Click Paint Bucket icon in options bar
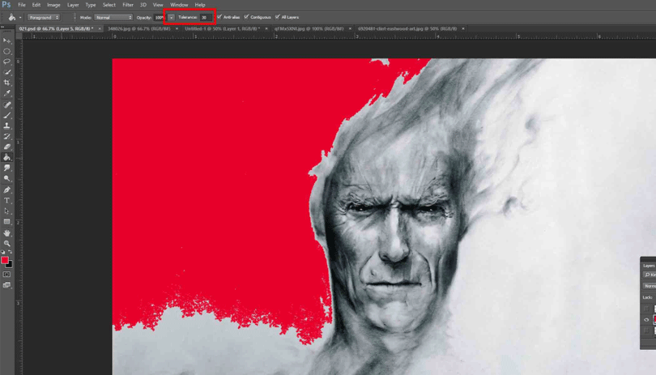656x375 pixels. 11,17
